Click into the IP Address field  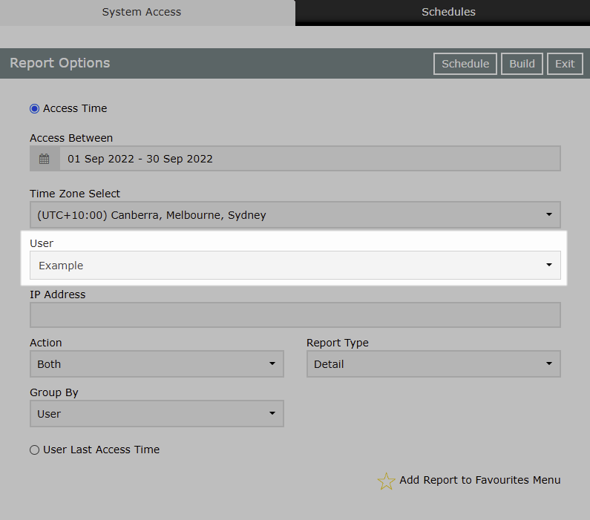pos(295,315)
